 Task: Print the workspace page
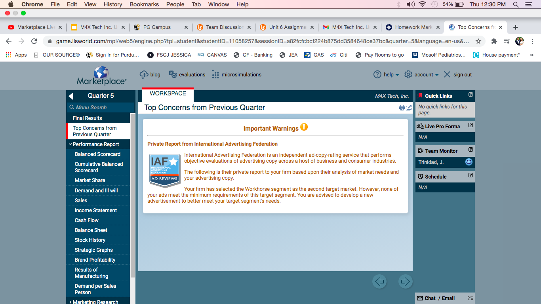402,108
